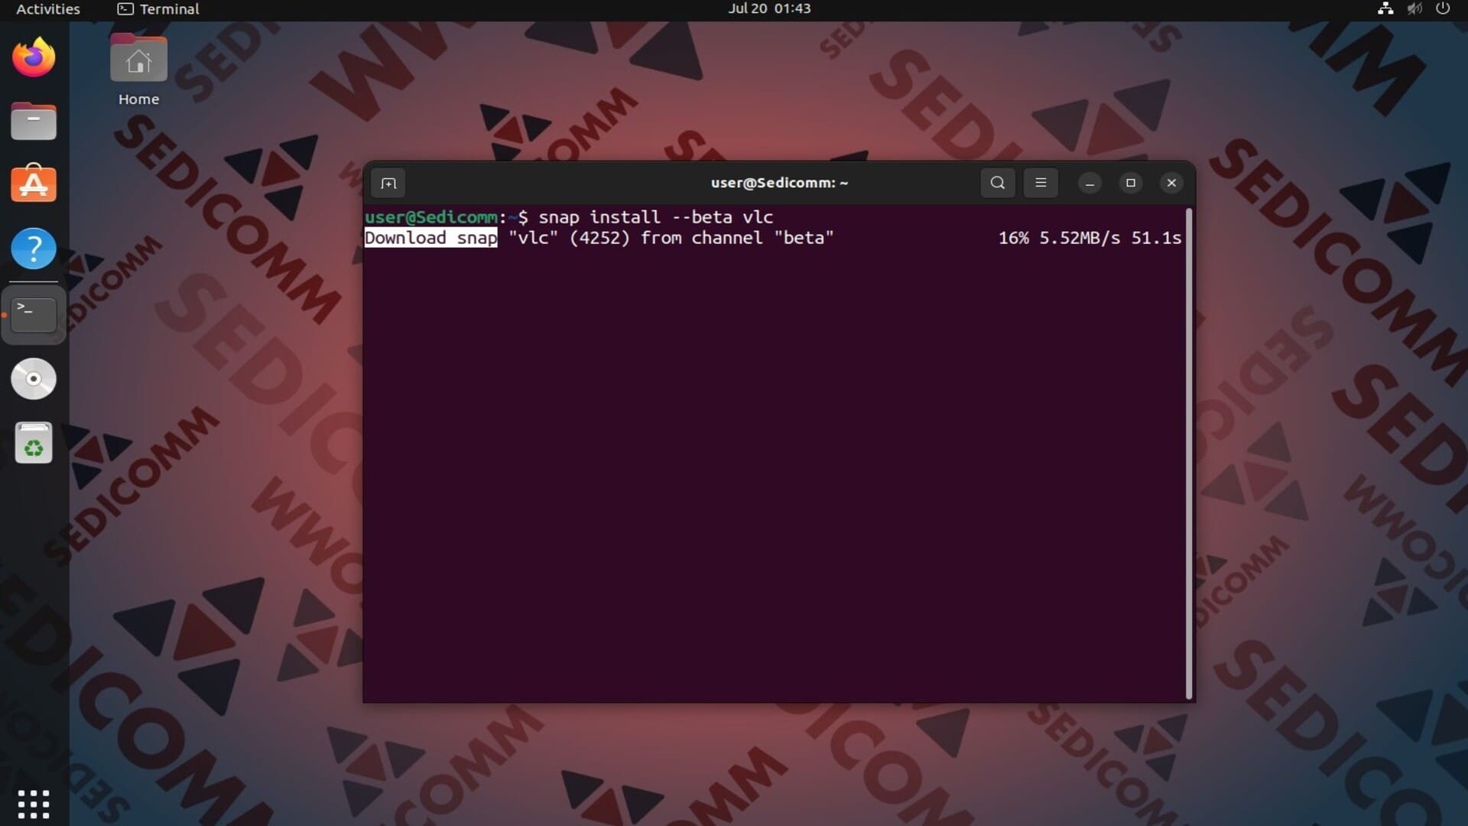Screen dimensions: 1468x826
Task: Maximize the terminal window
Action: pyautogui.click(x=1131, y=183)
